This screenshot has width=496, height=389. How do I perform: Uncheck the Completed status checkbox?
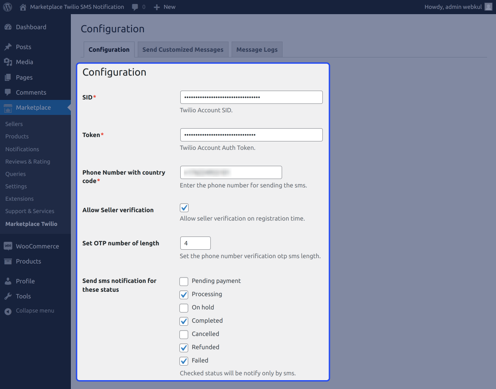click(x=184, y=321)
